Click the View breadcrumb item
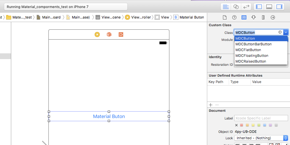The width and height of the screenshot is (290, 145). [x=162, y=17]
